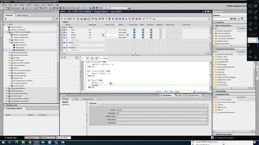Screen dimensions: 259x145
Task: Click the WHILE snippet icon above code
Action: (97, 58)
